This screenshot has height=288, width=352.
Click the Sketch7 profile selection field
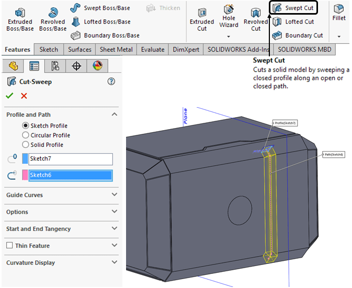tap(71, 159)
